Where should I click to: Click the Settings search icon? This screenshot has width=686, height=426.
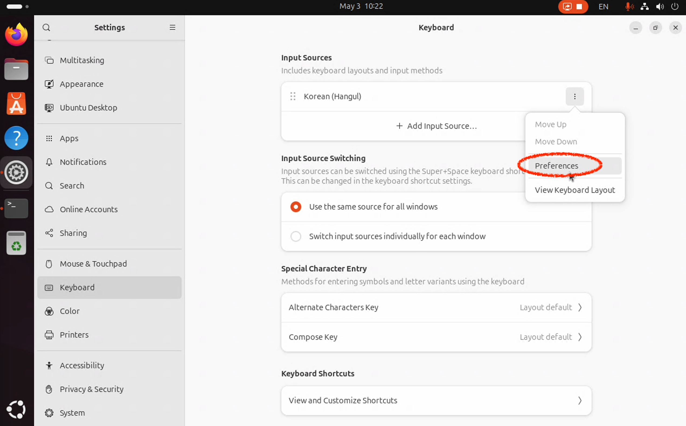coord(46,27)
